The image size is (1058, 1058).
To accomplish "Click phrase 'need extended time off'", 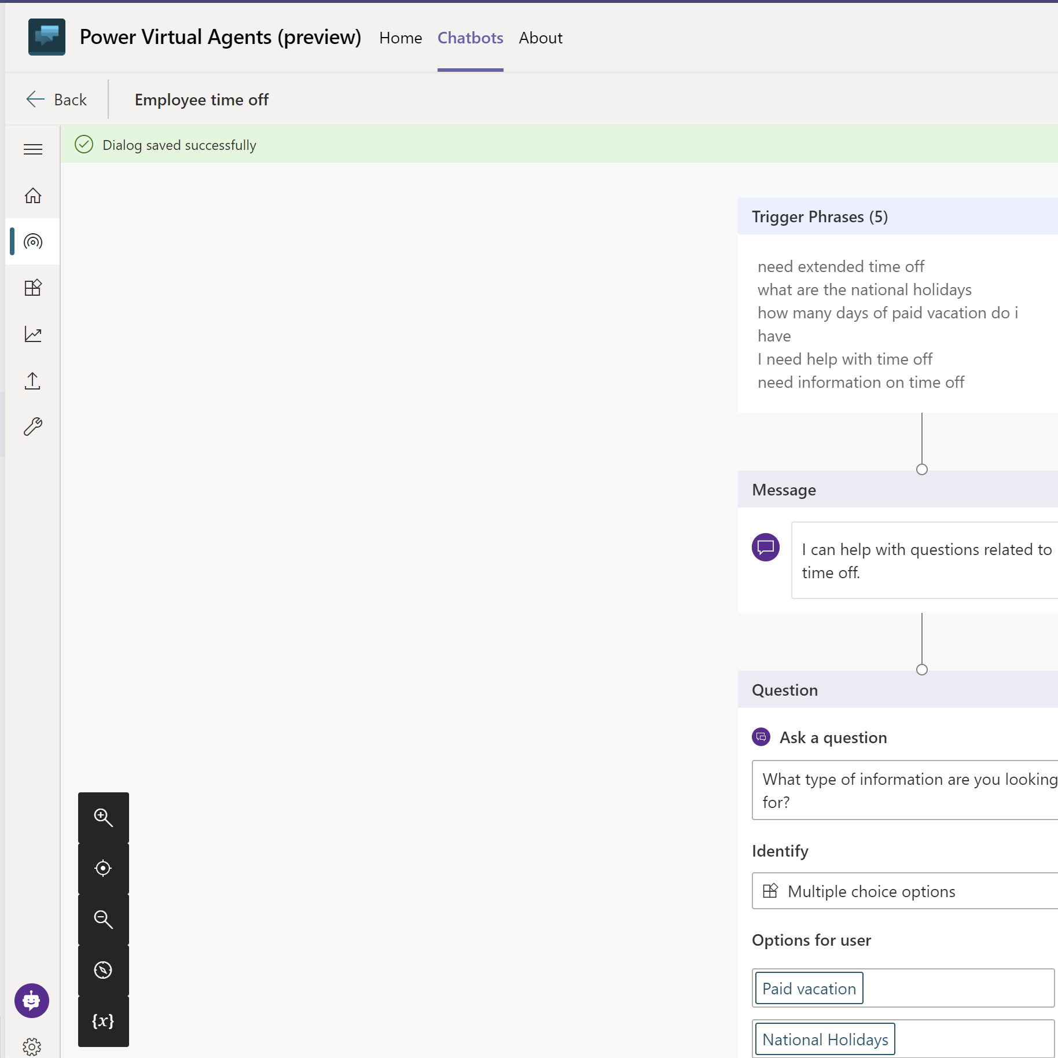I will [x=840, y=266].
